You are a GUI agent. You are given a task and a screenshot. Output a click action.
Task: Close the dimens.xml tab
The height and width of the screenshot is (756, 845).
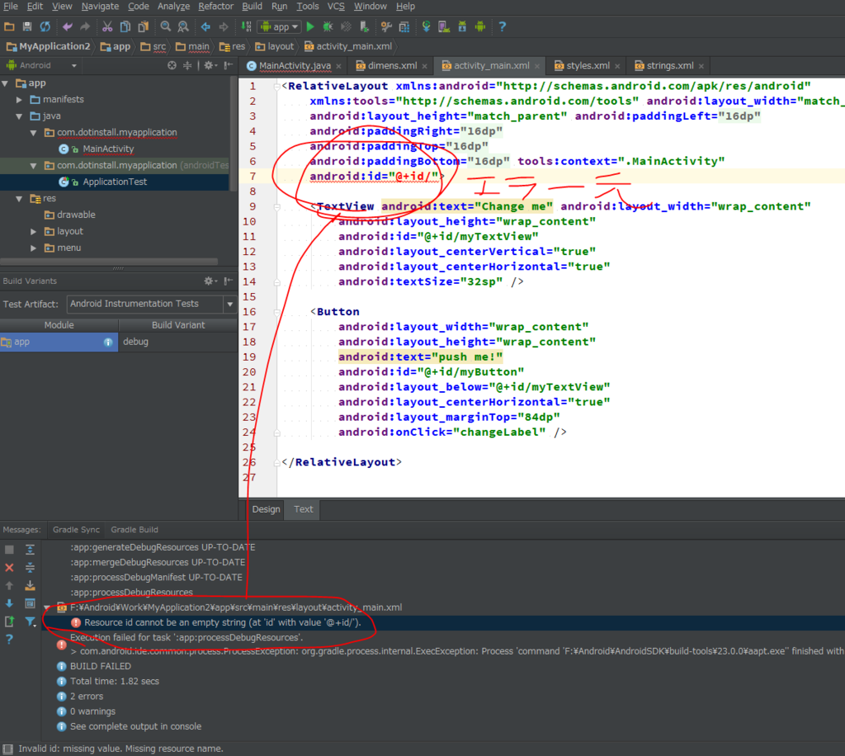[425, 66]
